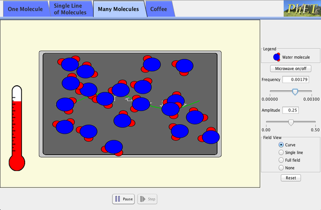
Task: Click the 0.50 amplitude maximum label
Action: (x=315, y=130)
